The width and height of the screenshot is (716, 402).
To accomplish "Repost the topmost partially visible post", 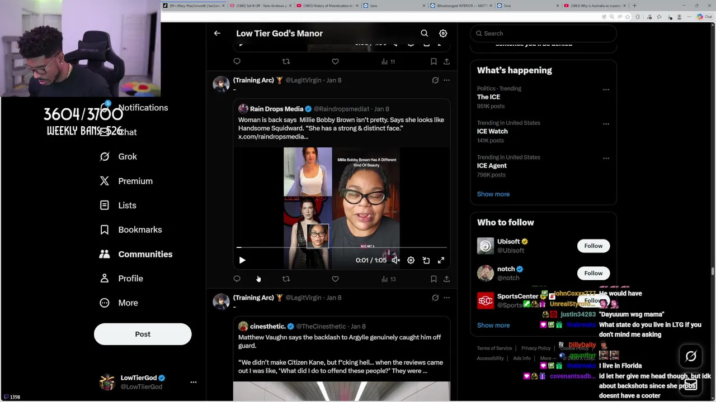I will coord(286,61).
